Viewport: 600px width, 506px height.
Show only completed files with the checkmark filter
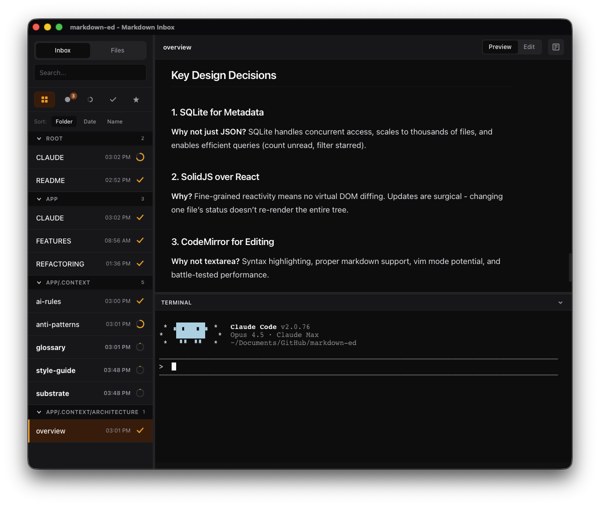(113, 99)
